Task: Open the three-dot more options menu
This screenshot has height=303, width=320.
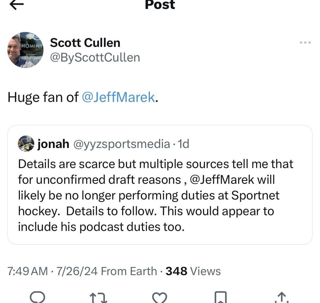Action: click(305, 43)
